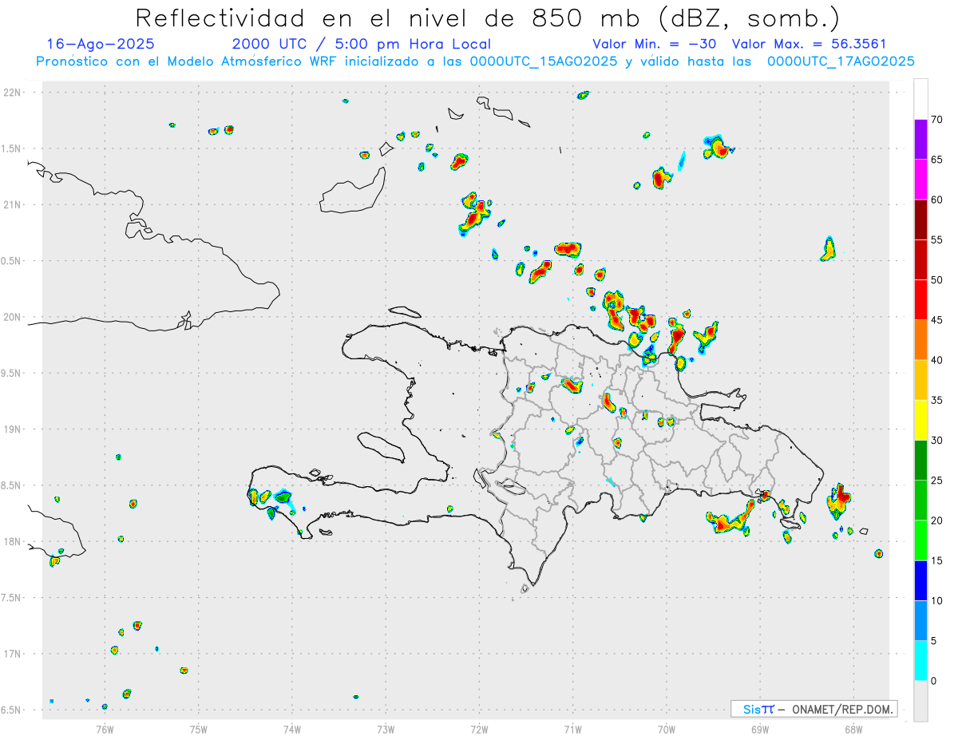Click the purple 65-70 dBZ legend swatch
958x740 pixels.
point(920,139)
